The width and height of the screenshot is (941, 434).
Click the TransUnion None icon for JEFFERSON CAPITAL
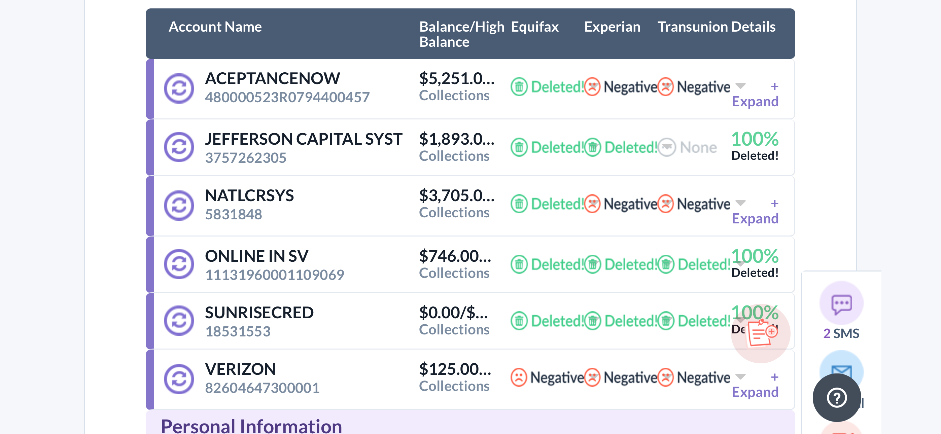(x=667, y=147)
